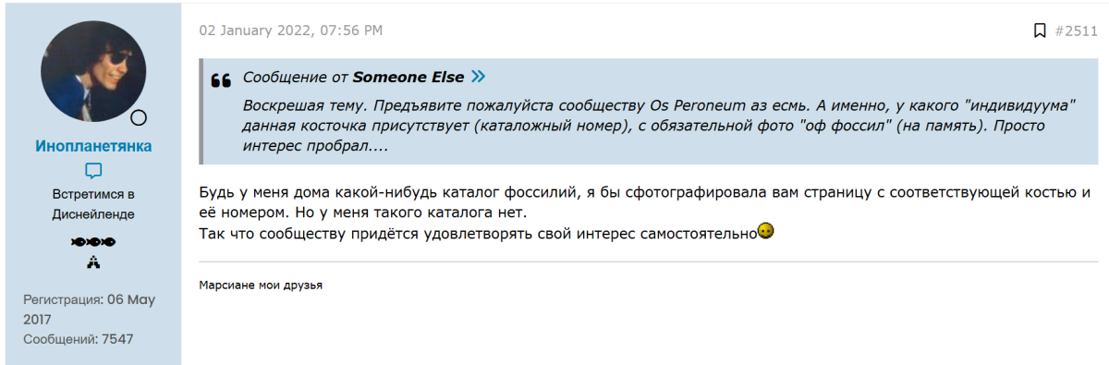The height and width of the screenshot is (365, 1109).
Task: Click the reply text about каталог фоссилий
Action: [646, 212]
